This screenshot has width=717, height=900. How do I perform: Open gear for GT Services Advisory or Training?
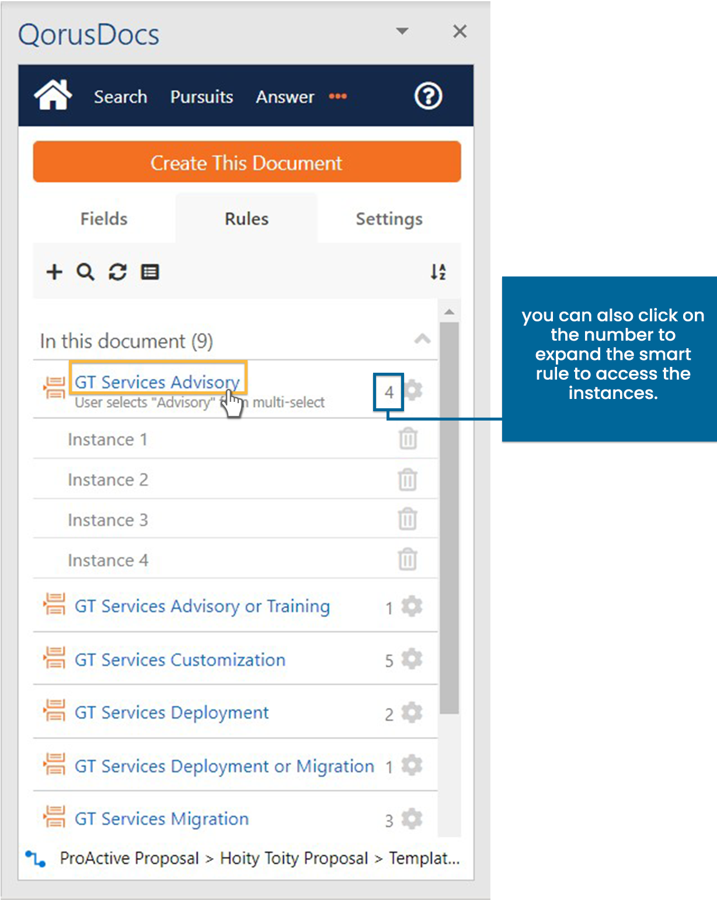tap(412, 606)
